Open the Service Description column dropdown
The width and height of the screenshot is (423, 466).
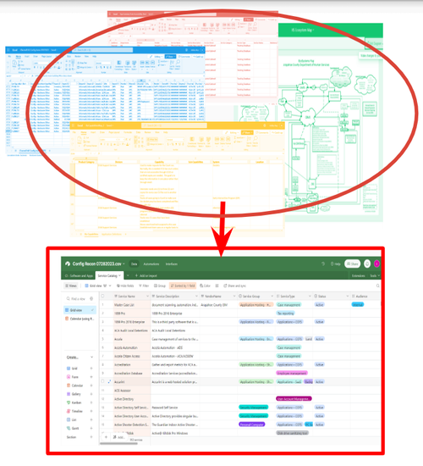196,297
